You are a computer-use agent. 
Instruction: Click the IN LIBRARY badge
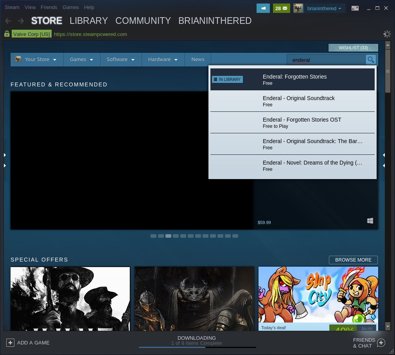click(227, 79)
